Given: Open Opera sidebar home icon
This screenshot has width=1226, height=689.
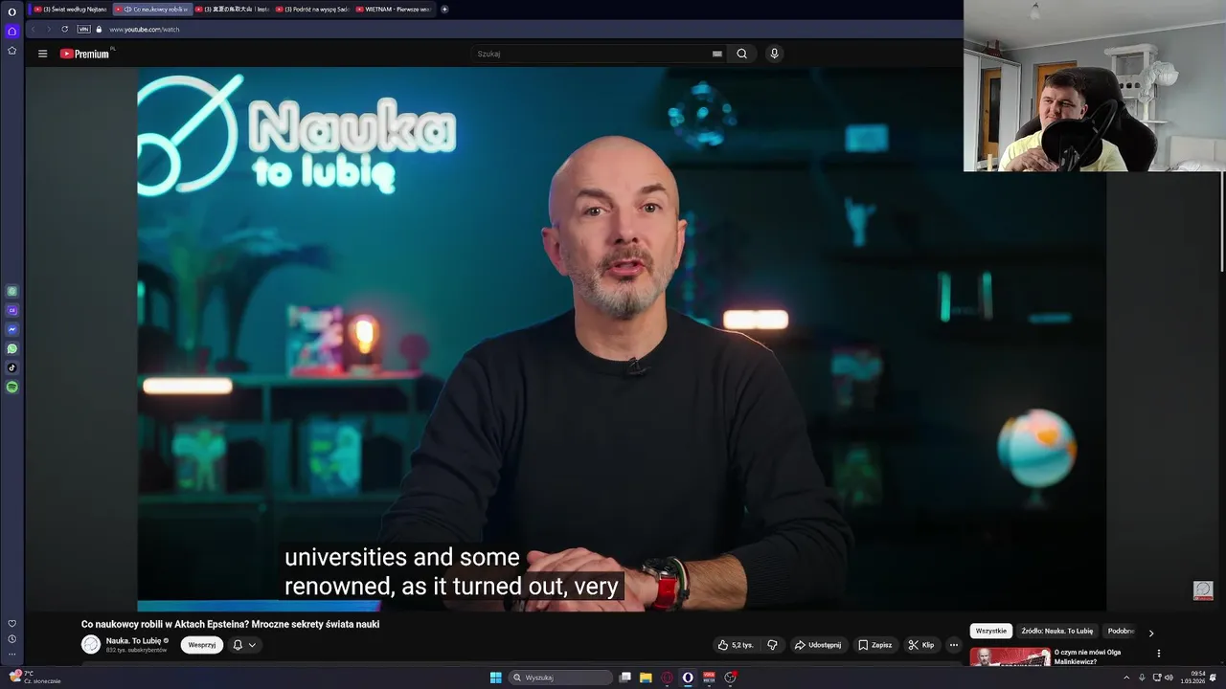Looking at the screenshot, I should click(x=11, y=31).
